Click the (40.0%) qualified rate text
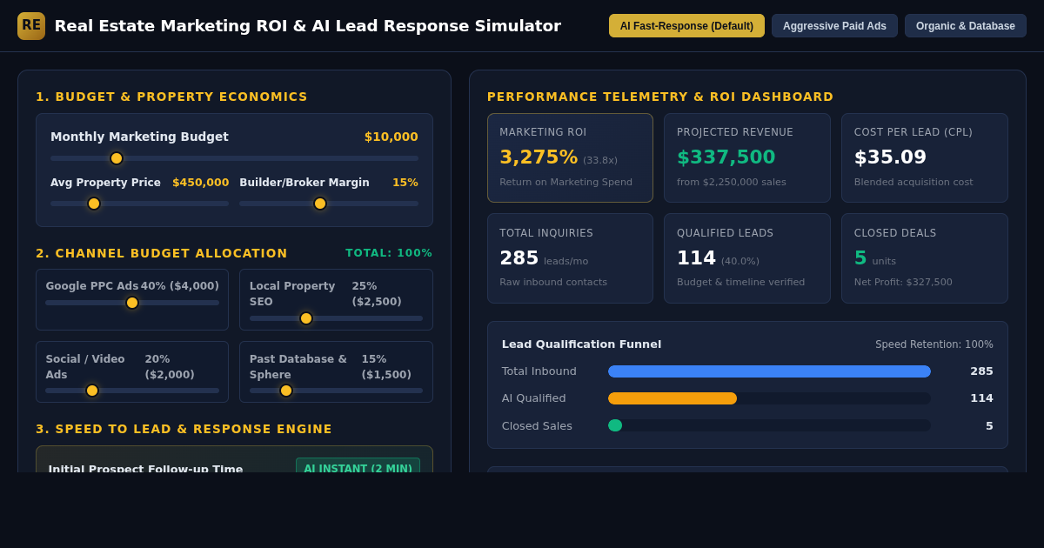 pyautogui.click(x=740, y=261)
